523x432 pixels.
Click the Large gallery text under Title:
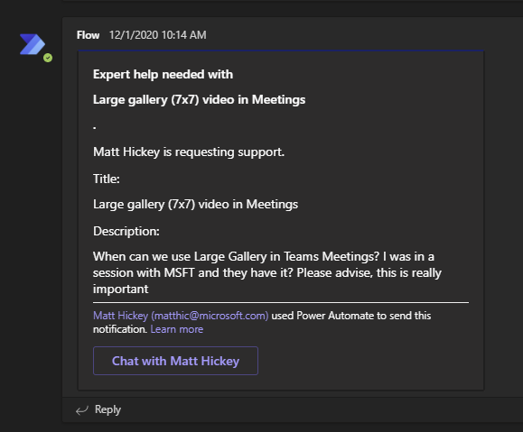coord(195,204)
